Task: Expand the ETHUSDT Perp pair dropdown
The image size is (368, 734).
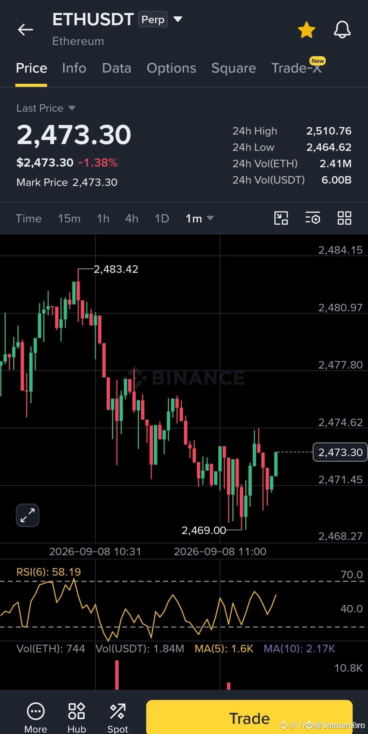Action: tap(178, 19)
